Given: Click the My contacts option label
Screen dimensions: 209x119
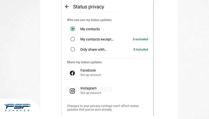Looking at the screenshot, I should [x=90, y=29].
